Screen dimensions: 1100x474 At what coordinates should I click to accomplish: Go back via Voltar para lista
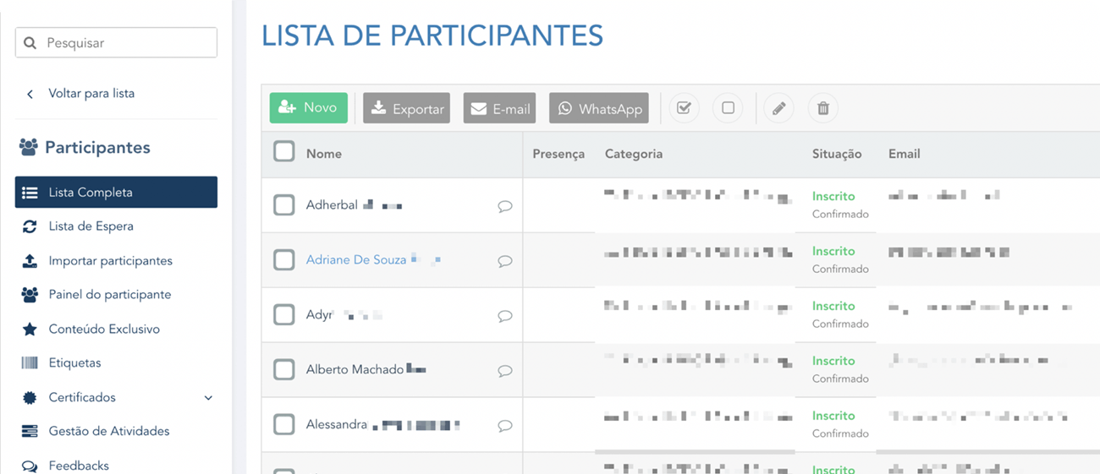pos(91,94)
